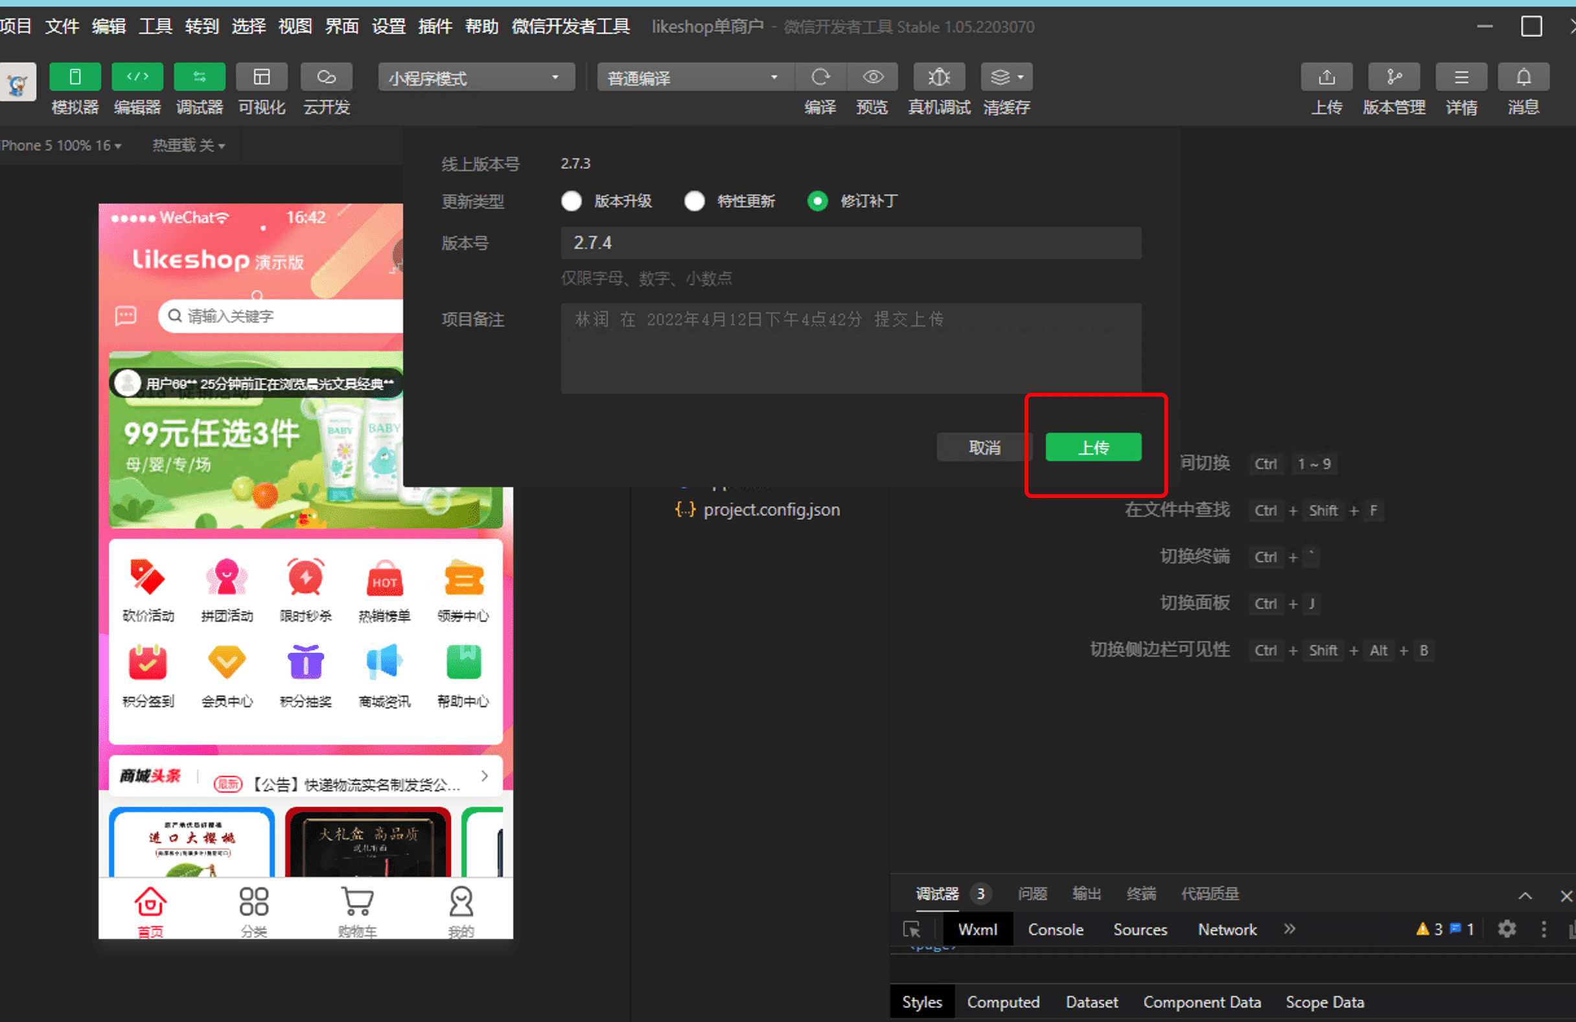Image resolution: width=1576 pixels, height=1022 pixels.
Task: Click the 取消 cancel button
Action: tap(984, 448)
